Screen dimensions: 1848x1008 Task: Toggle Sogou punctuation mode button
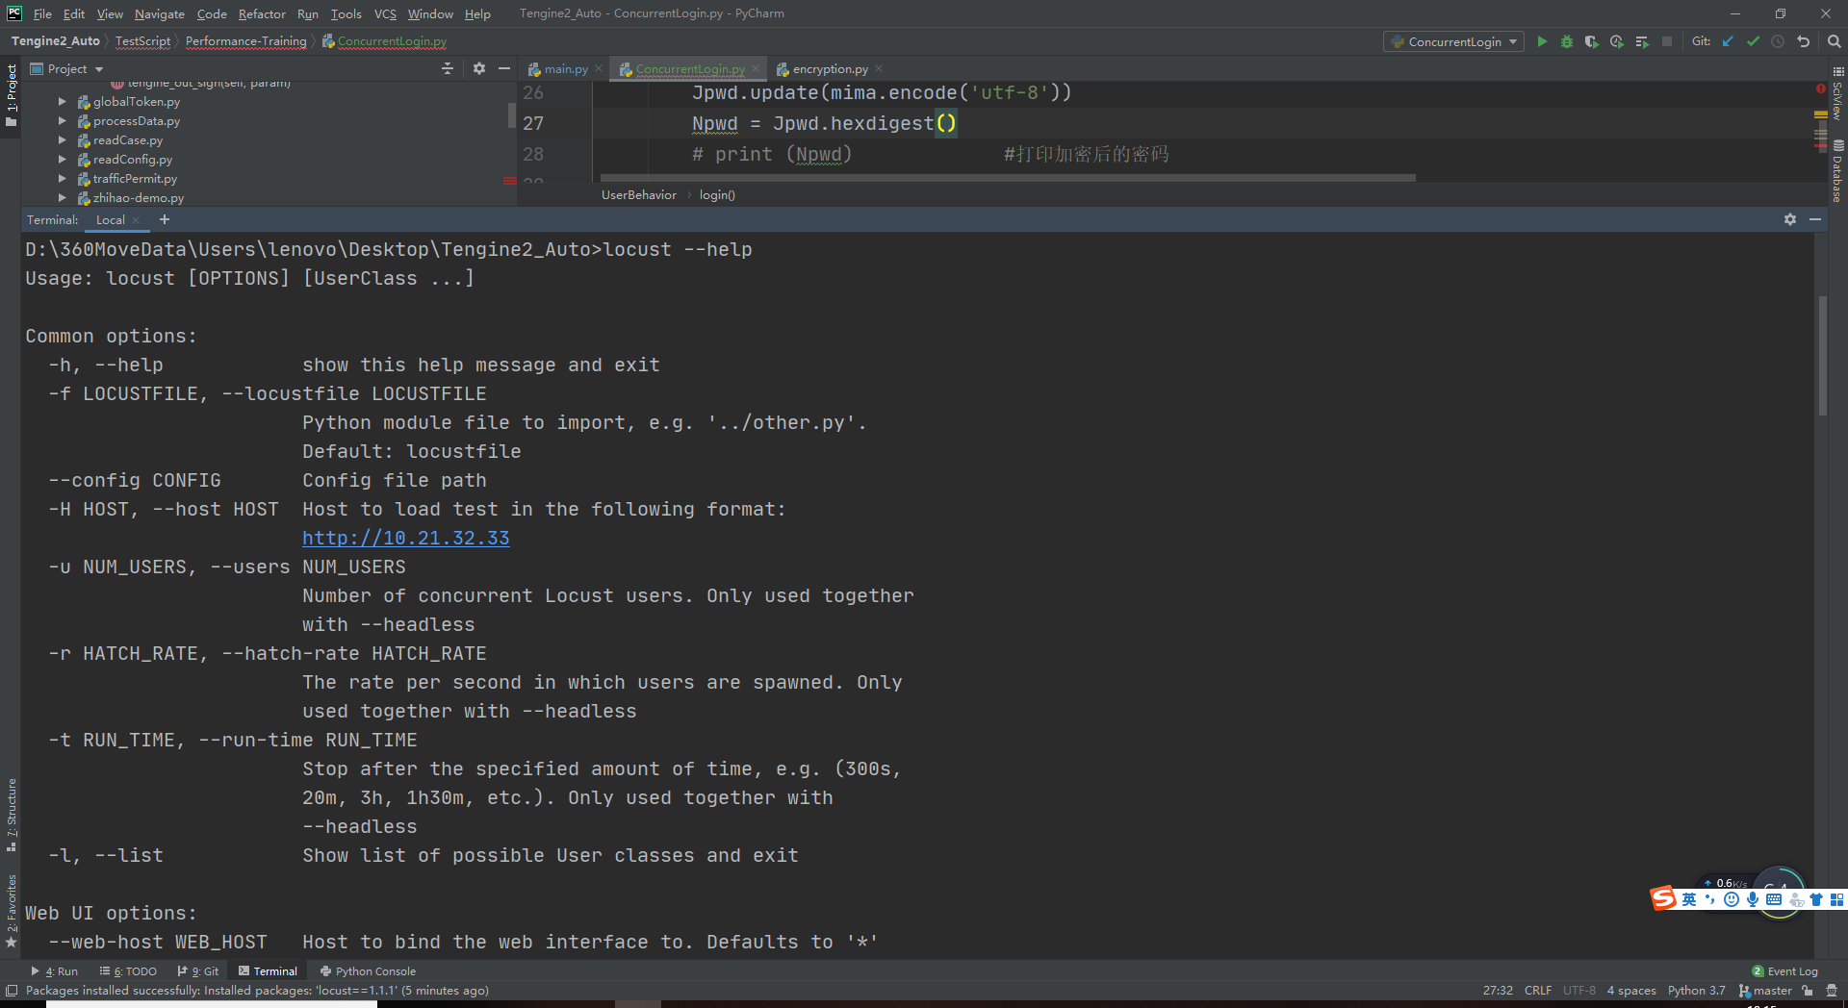pos(1710,899)
